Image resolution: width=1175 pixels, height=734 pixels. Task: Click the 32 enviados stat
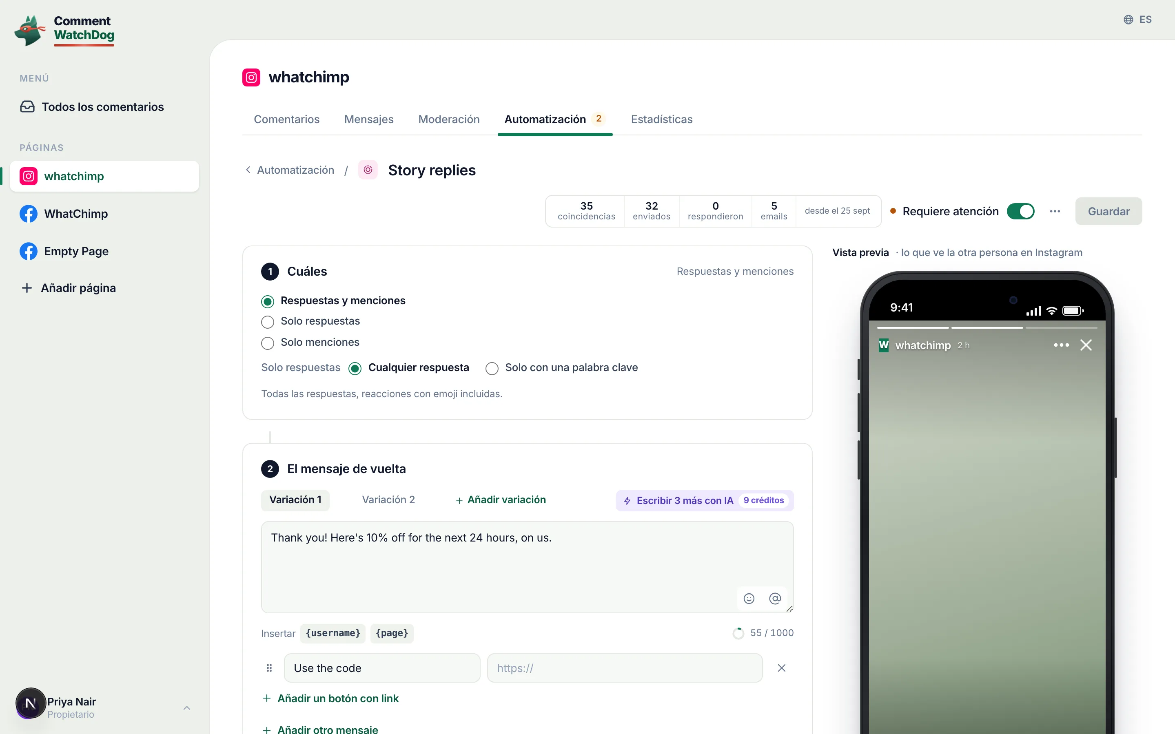652,211
